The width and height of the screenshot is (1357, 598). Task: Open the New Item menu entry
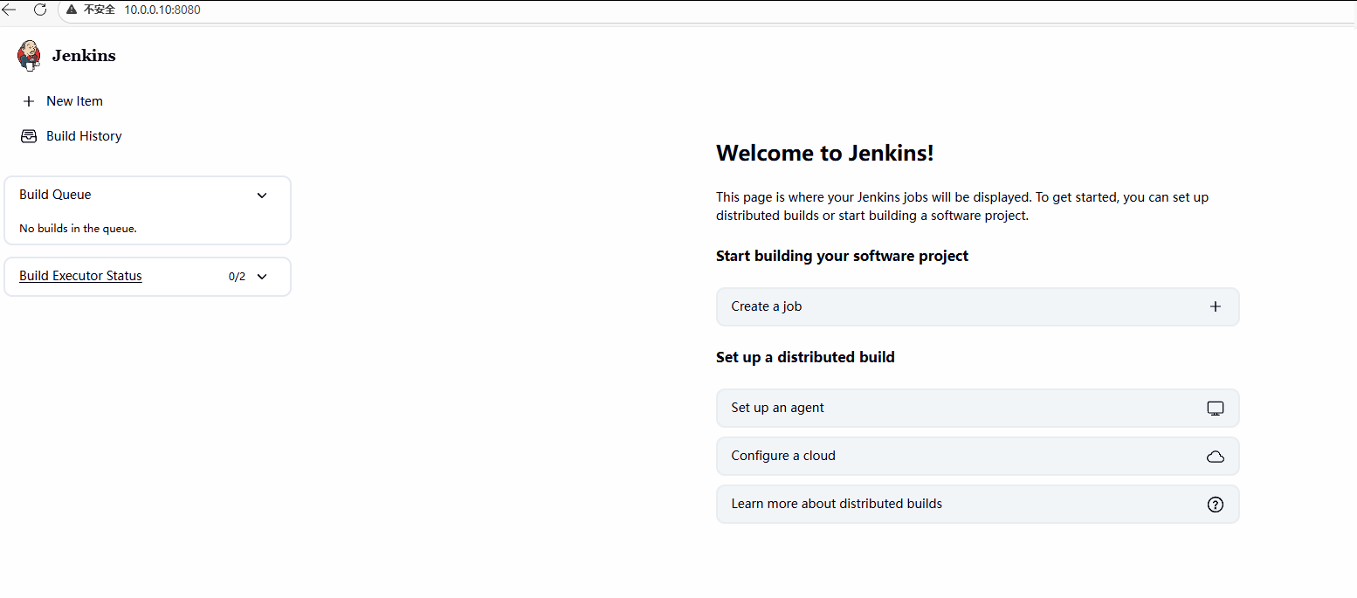pyautogui.click(x=74, y=101)
